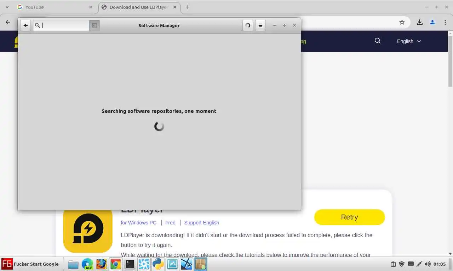Open the tab search dropdown in browser

(7, 7)
